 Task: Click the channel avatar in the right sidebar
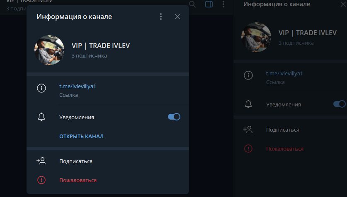point(256,37)
